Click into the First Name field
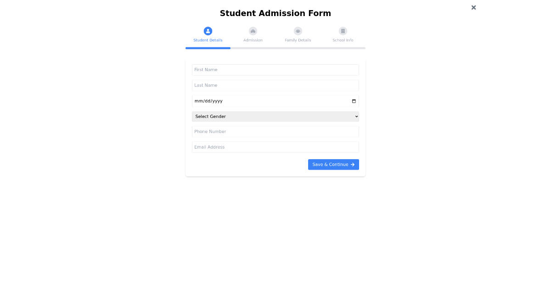The width and height of the screenshot is (551, 289). [x=275, y=70]
